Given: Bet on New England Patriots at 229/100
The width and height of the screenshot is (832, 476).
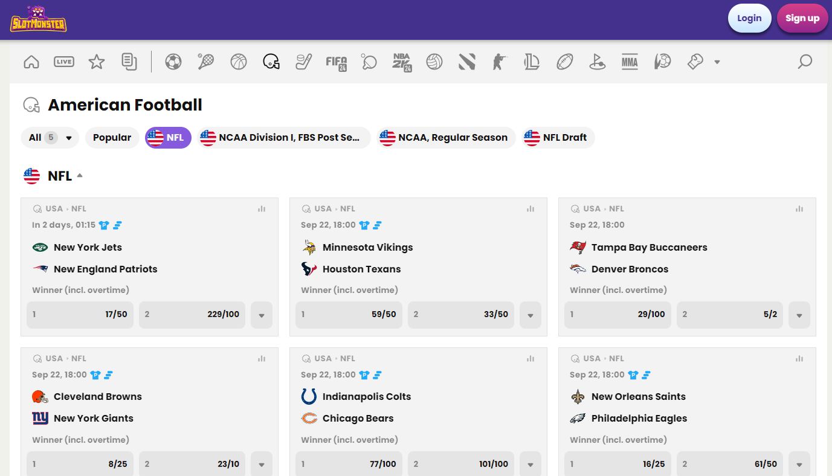Looking at the screenshot, I should (192, 315).
